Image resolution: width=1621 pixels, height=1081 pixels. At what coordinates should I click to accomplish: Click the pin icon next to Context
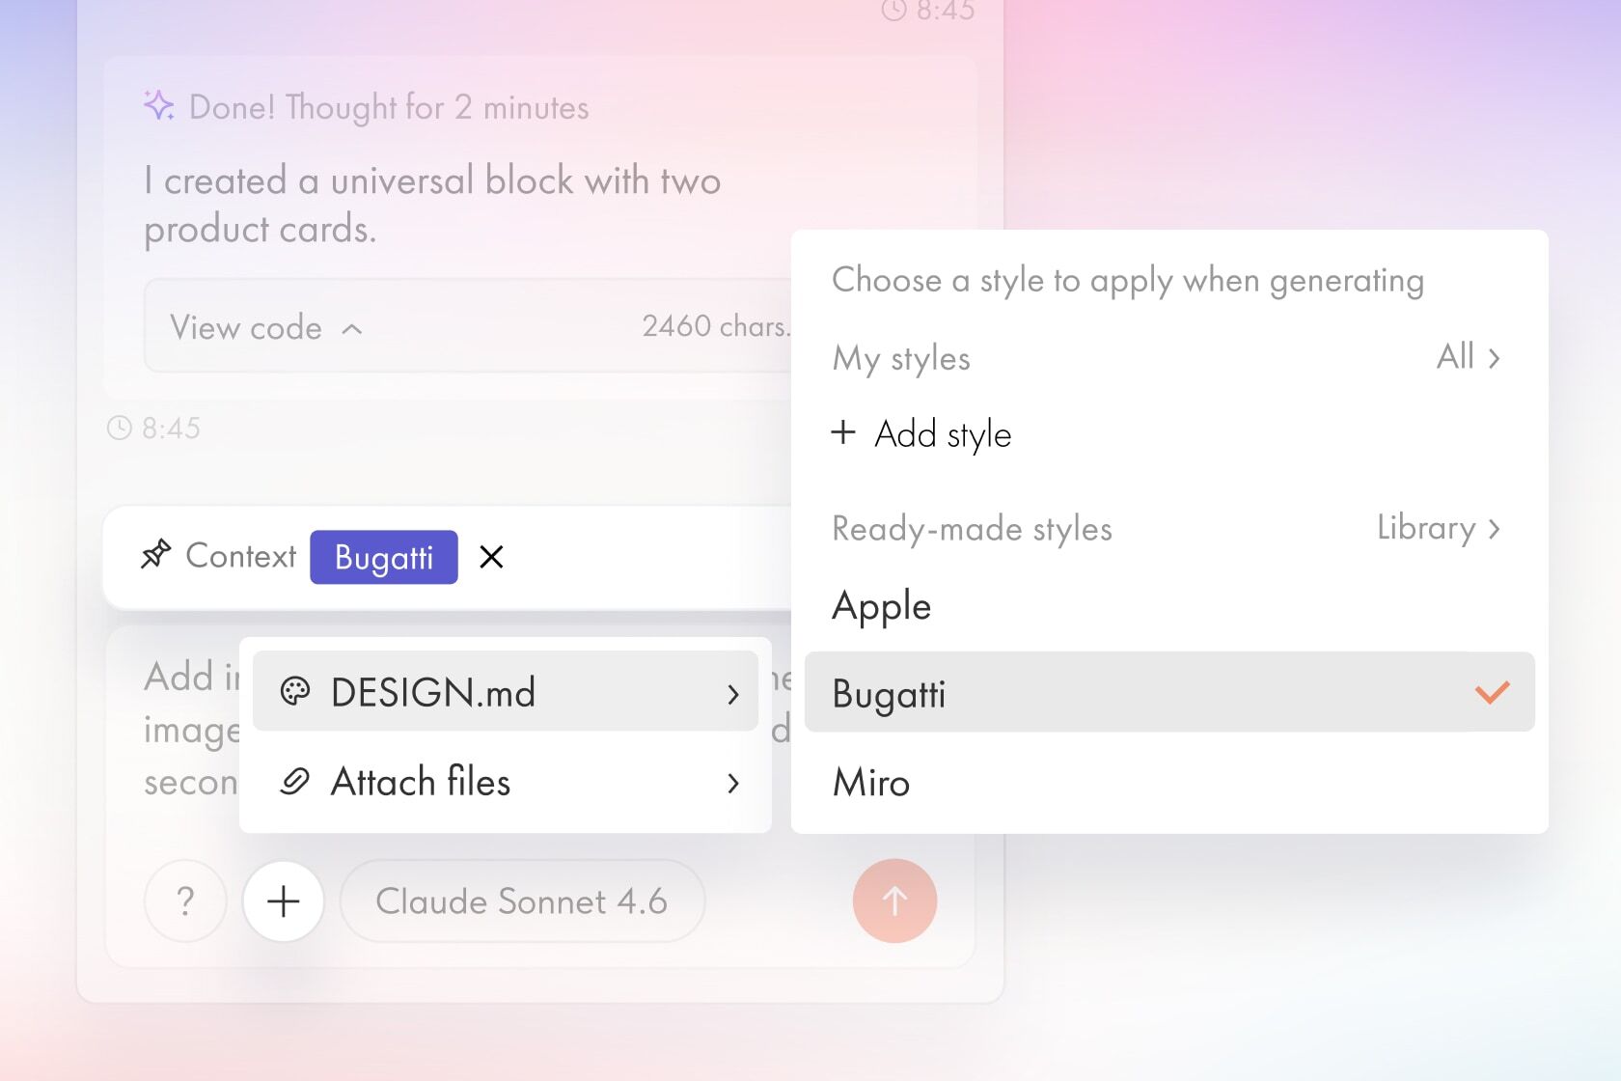[x=156, y=555]
